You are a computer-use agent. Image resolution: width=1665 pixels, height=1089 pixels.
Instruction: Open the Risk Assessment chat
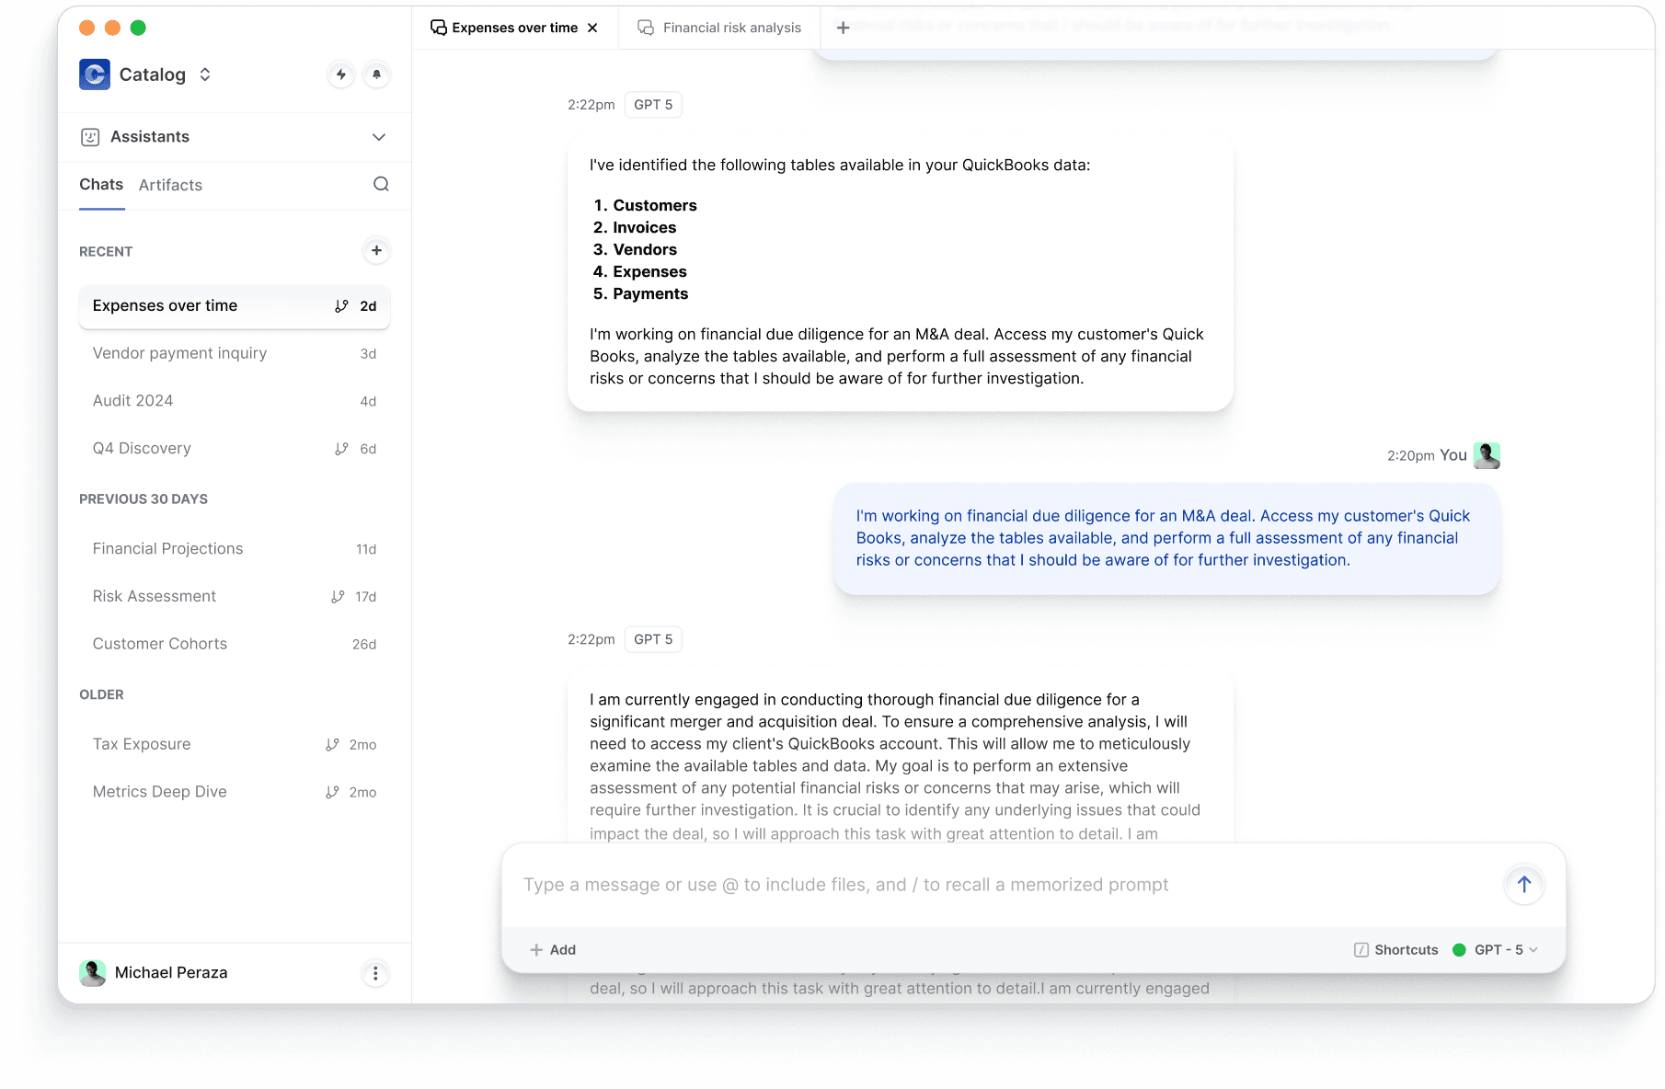pos(235,597)
